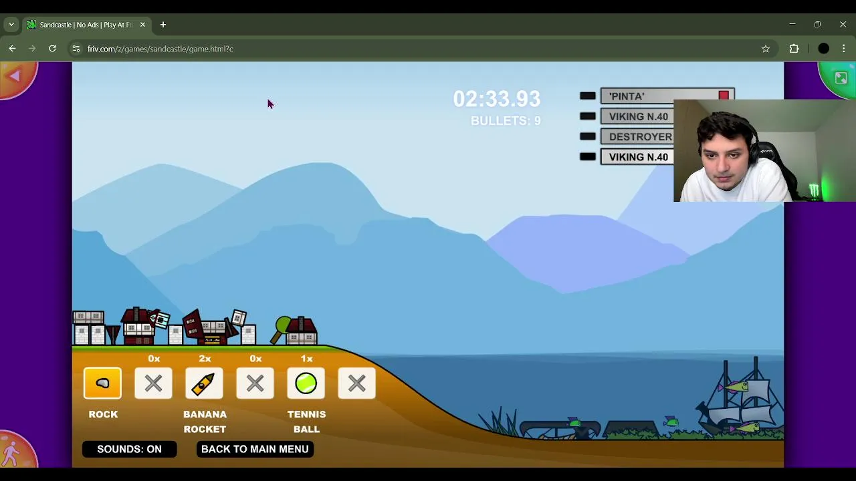Select the Rock ammo icon
Screen dimensions: 856x481
(x=102, y=383)
